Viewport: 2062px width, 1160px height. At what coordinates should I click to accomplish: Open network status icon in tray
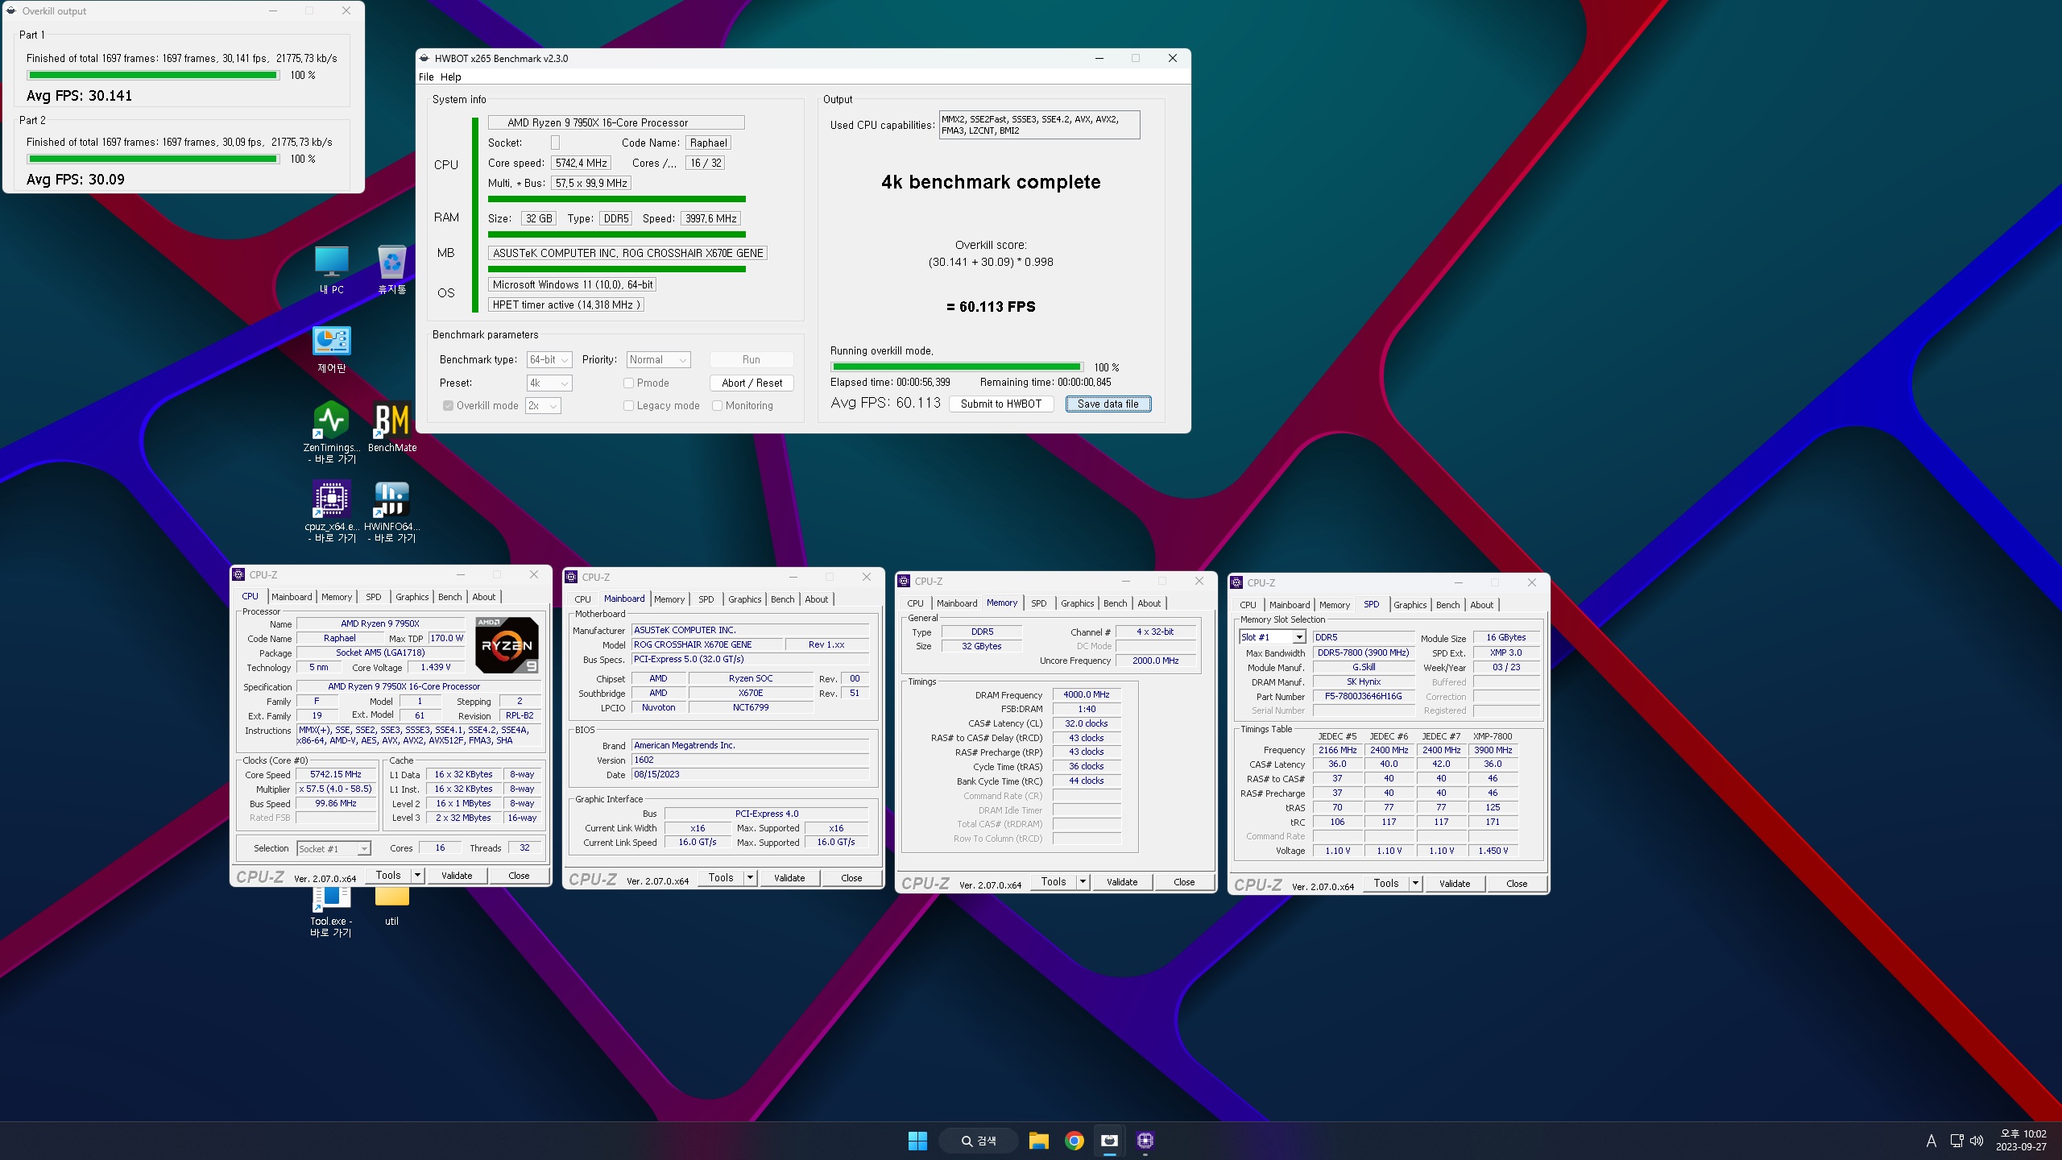point(1956,1141)
